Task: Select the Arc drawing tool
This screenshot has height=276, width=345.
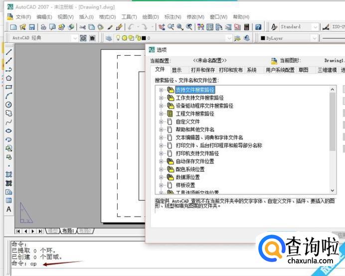Action: point(9,96)
